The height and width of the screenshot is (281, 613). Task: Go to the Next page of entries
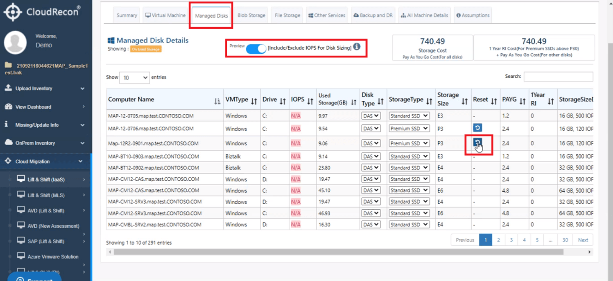[x=583, y=240]
